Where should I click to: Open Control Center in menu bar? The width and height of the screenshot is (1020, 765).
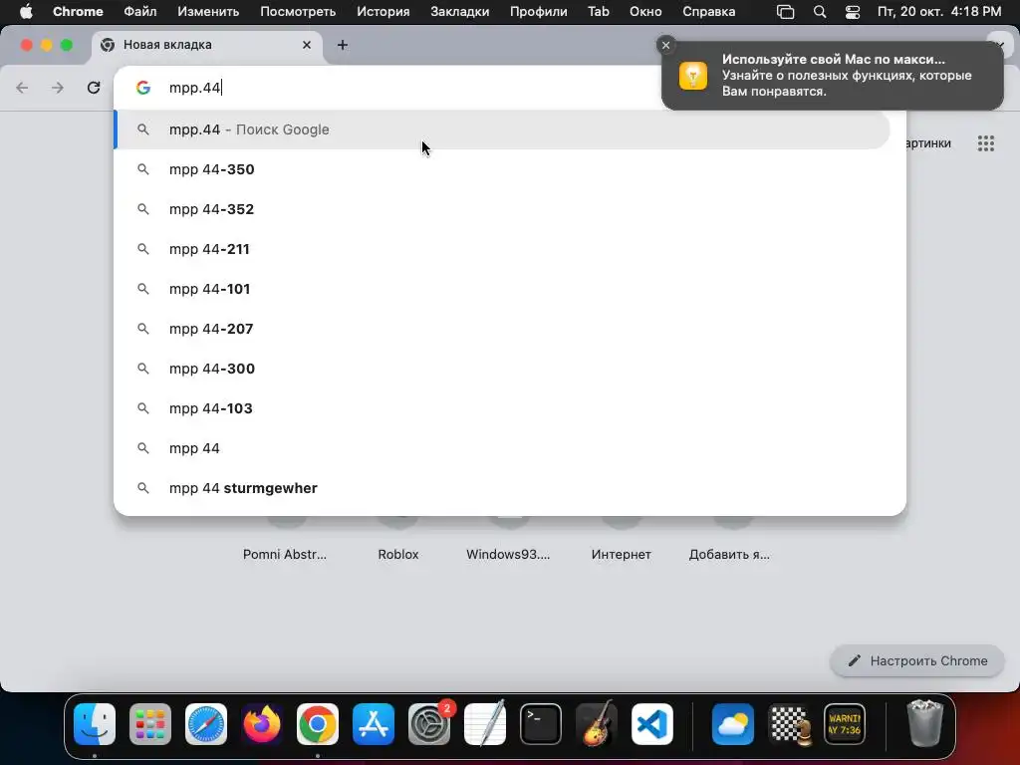[x=853, y=12]
